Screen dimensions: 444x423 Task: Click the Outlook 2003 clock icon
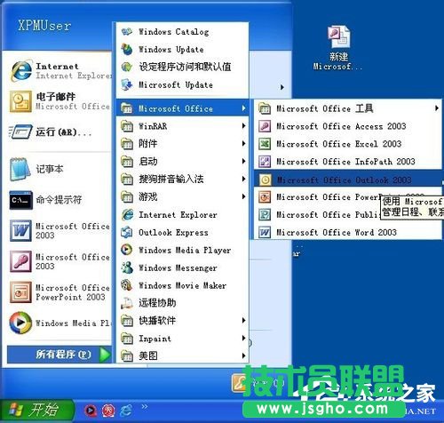265,180
